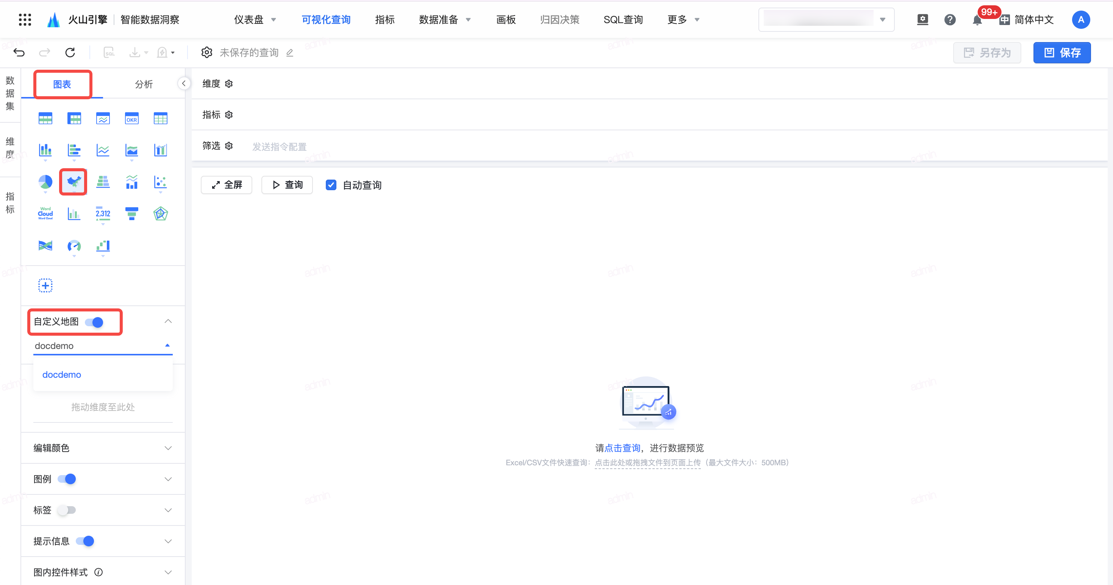Viewport: 1113px width, 585px height.
Task: Collapse the 自定义地图 section chevron
Action: [168, 321]
